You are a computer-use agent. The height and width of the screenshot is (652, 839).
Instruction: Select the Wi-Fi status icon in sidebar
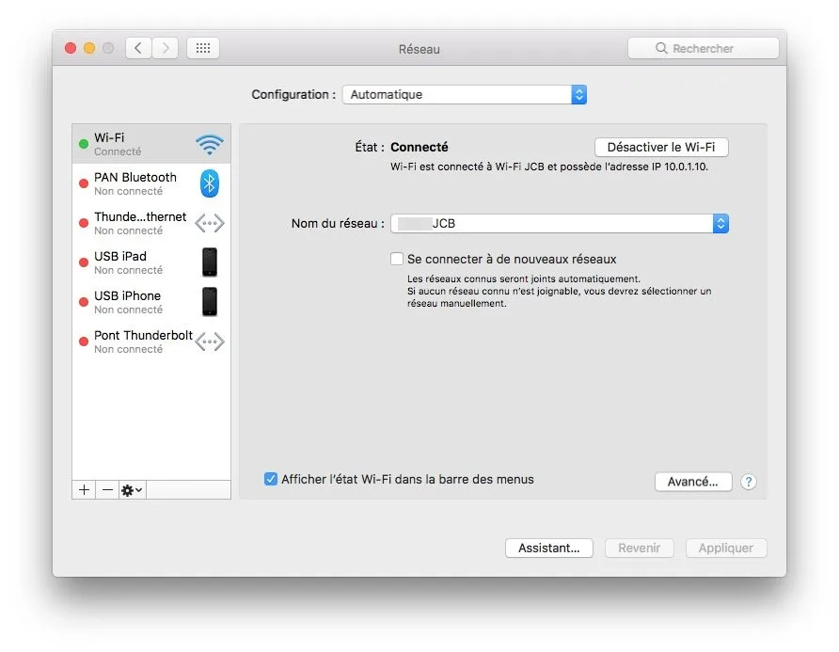208,142
